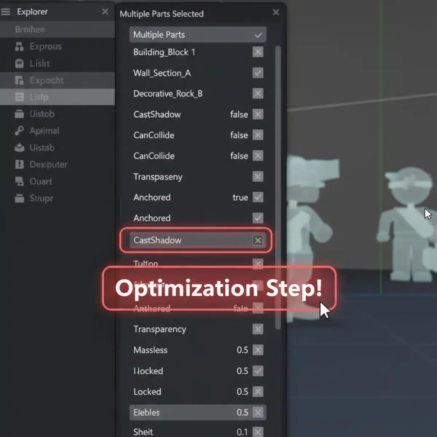Switch to the Explorer panel tab
The height and width of the screenshot is (437, 437).
[32, 11]
